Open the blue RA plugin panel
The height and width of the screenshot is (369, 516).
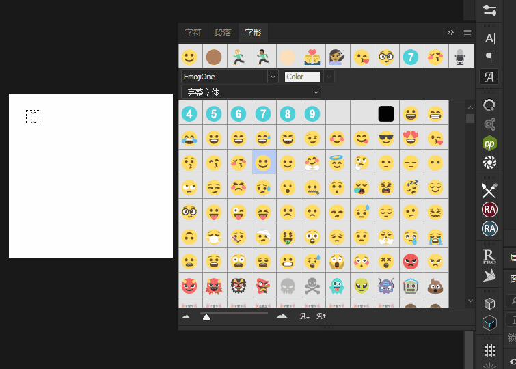click(x=489, y=229)
